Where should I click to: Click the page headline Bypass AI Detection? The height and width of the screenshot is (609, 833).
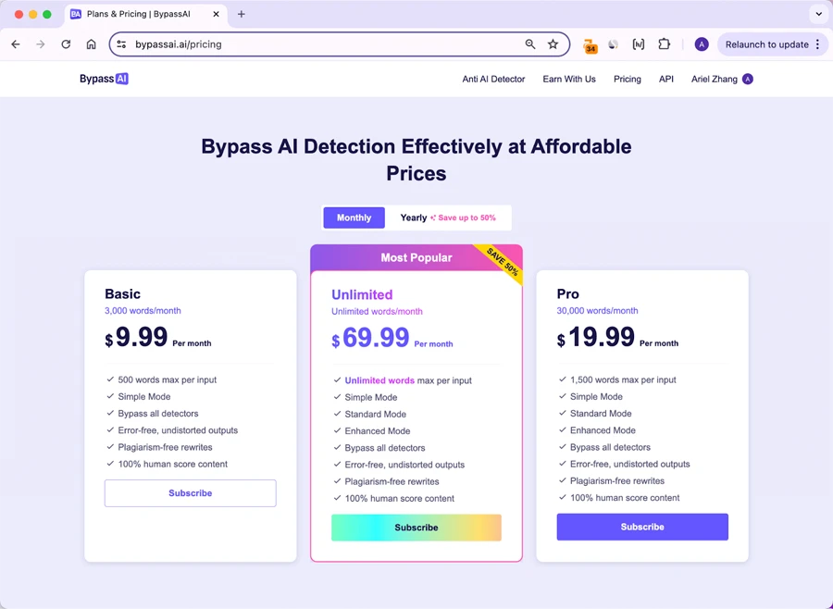click(x=416, y=159)
